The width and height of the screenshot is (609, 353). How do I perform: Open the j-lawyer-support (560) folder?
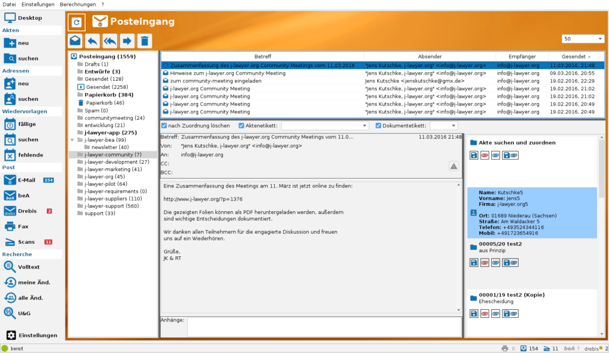click(111, 206)
